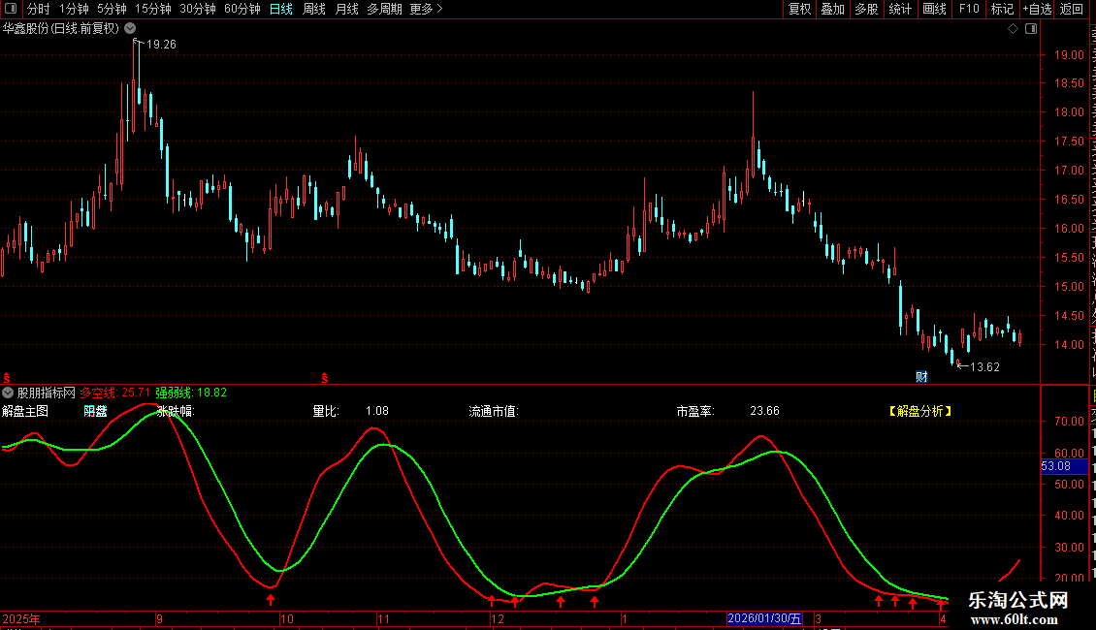
Task: Click the 股朋指标网 indicator name
Action: [x=47, y=394]
